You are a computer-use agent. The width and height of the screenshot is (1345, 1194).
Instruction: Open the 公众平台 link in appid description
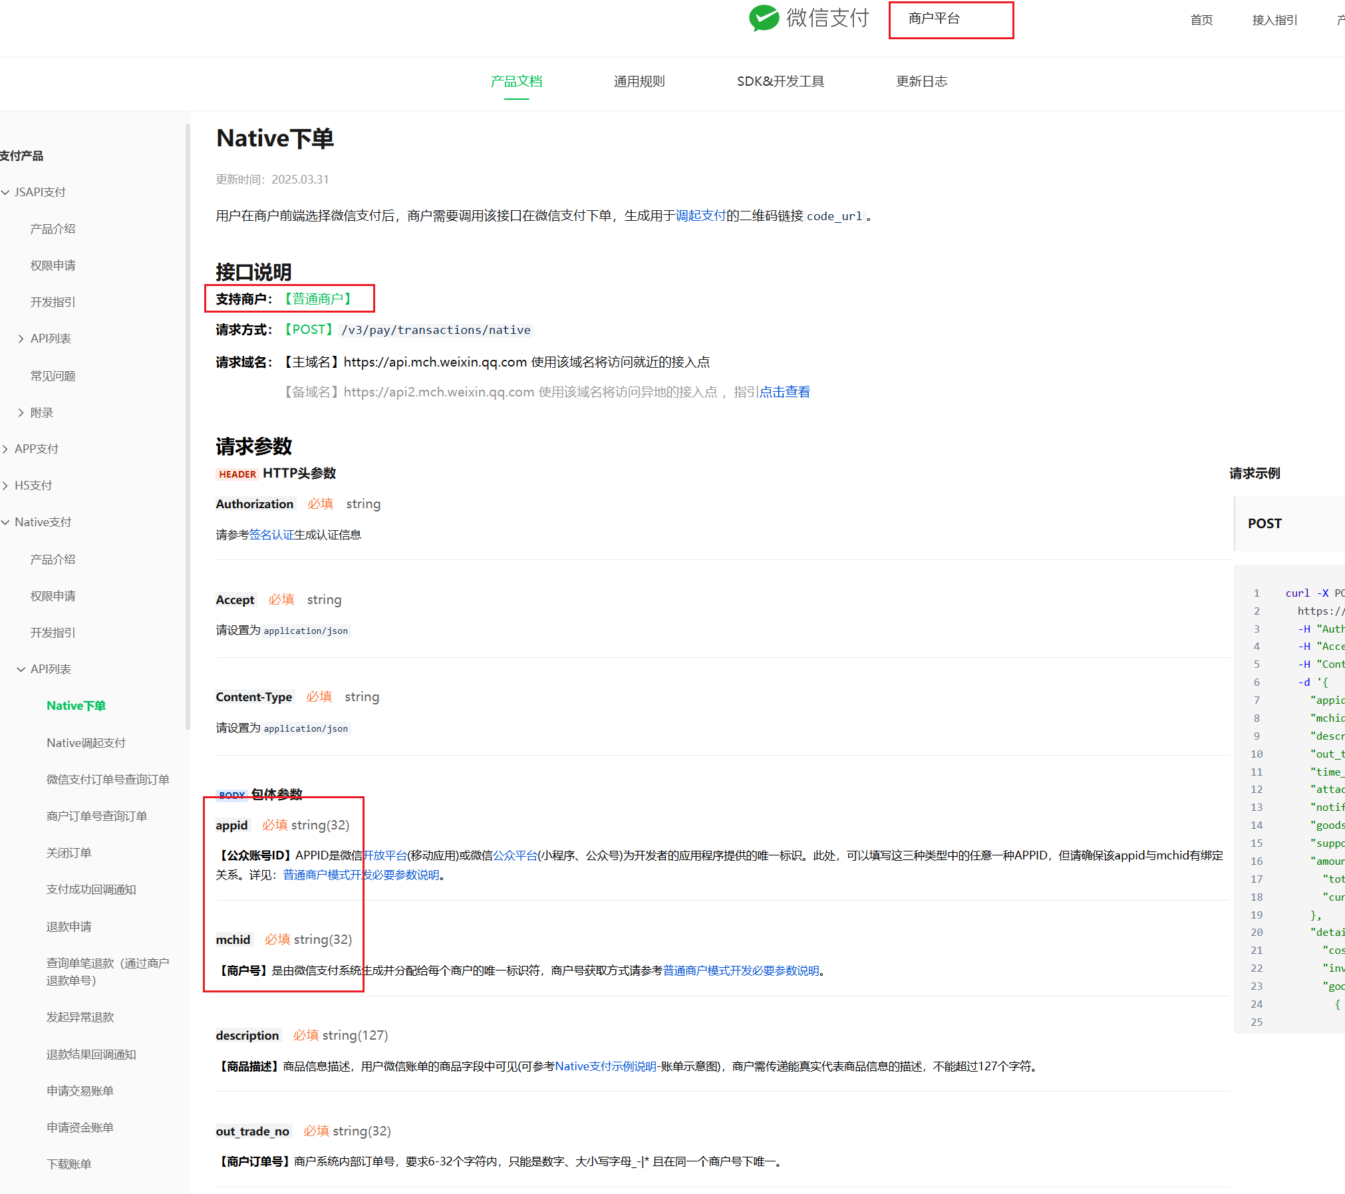coord(515,855)
